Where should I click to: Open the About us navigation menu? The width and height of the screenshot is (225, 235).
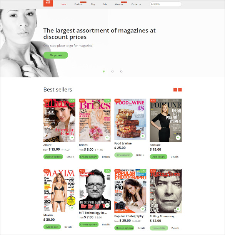coord(119,4)
